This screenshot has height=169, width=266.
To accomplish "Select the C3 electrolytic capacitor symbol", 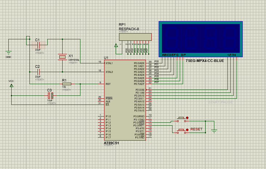I will pyautogui.click(x=50, y=96).
